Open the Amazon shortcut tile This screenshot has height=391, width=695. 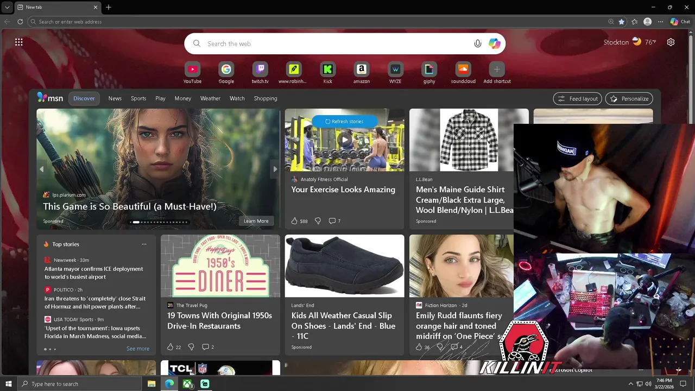362,70
